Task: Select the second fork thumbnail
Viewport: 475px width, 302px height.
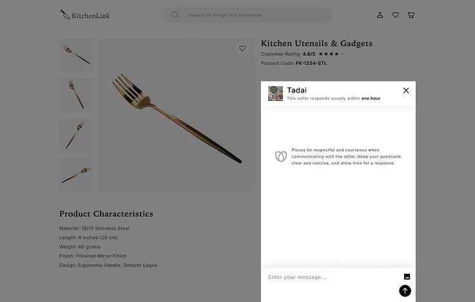Action: (76, 94)
